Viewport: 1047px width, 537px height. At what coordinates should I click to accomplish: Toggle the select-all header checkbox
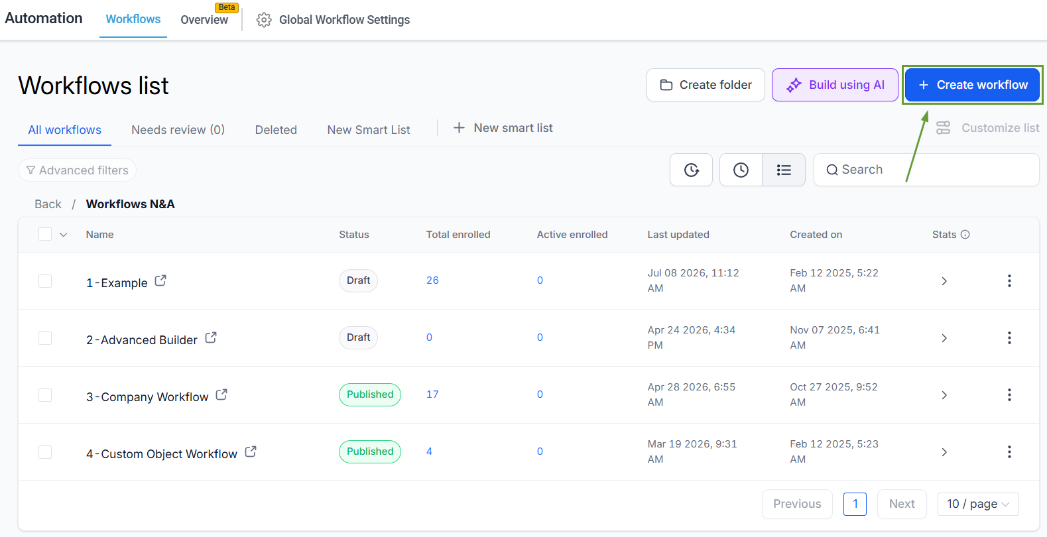[x=45, y=234]
